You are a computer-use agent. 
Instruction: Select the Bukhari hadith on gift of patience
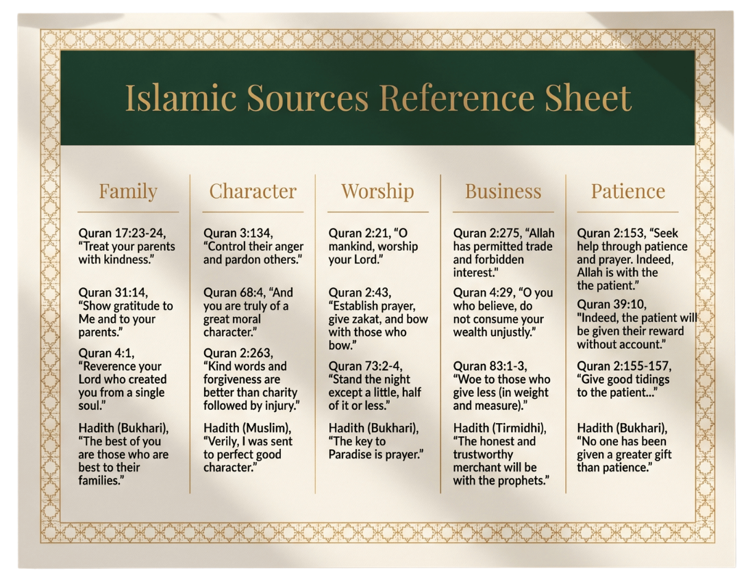625,447
